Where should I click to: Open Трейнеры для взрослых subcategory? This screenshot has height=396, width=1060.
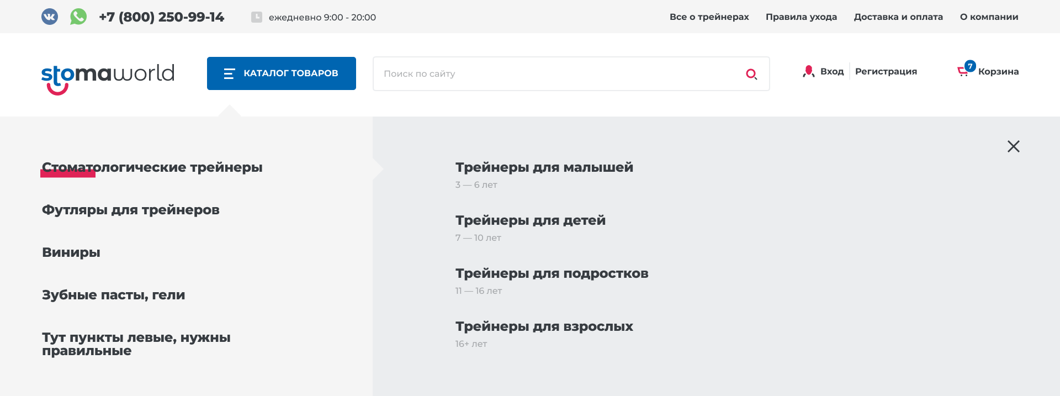(x=544, y=326)
